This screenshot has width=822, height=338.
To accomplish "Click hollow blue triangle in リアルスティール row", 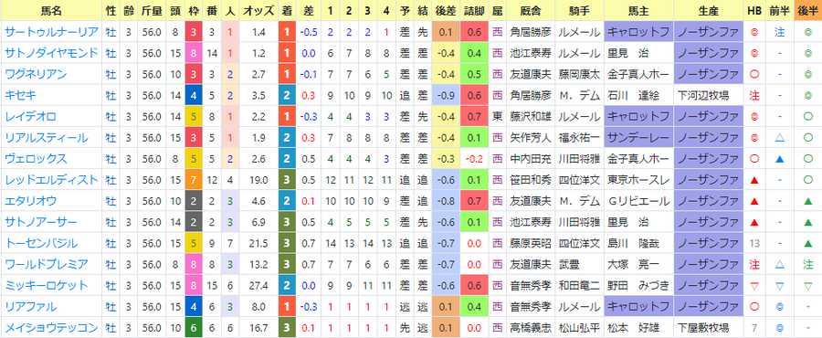I will point(780,138).
